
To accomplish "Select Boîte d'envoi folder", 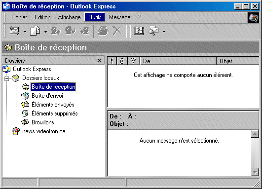I will pos(47,96).
